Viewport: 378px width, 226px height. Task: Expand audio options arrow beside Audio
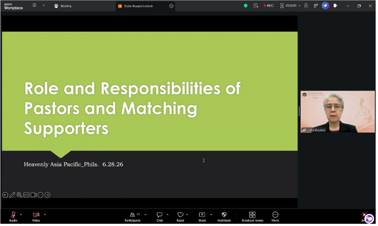click(x=21, y=216)
